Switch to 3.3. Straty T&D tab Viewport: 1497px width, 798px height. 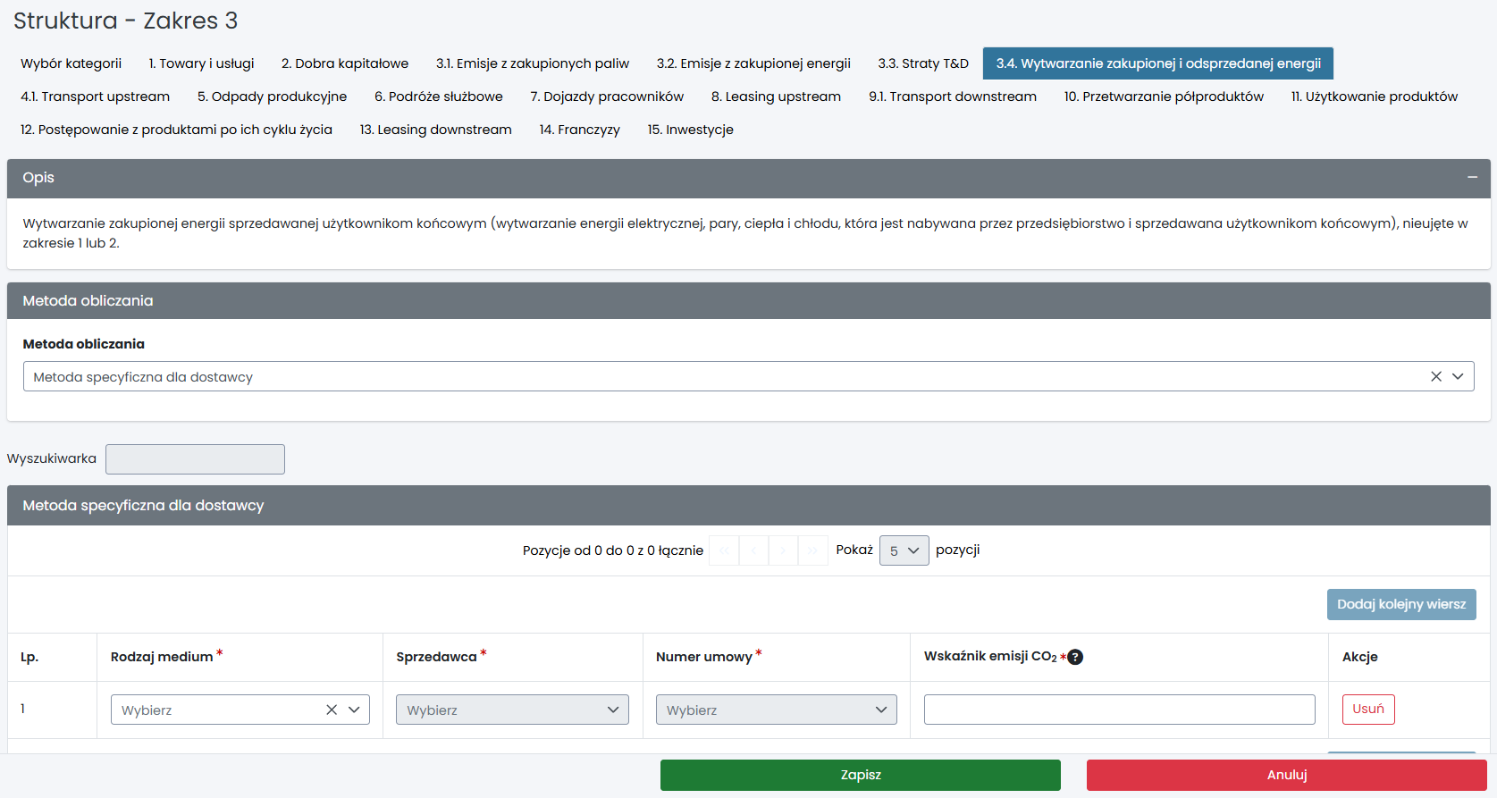point(922,63)
